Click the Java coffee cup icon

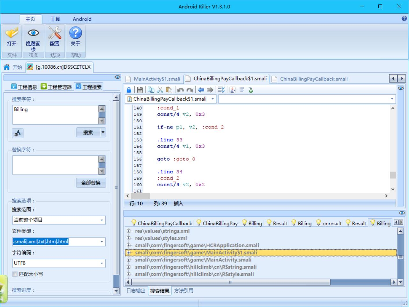tap(232, 90)
